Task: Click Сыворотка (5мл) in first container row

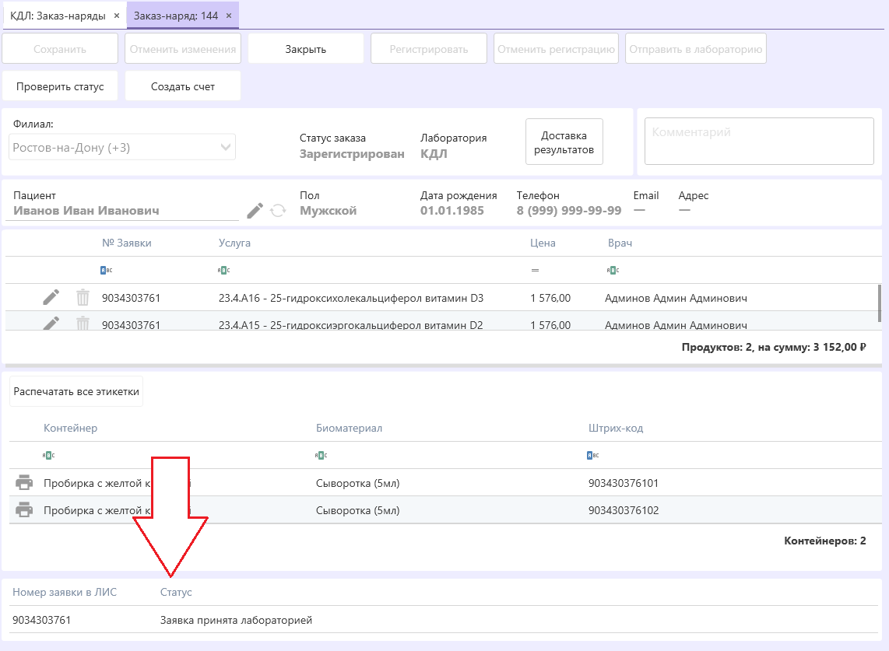Action: (x=358, y=483)
